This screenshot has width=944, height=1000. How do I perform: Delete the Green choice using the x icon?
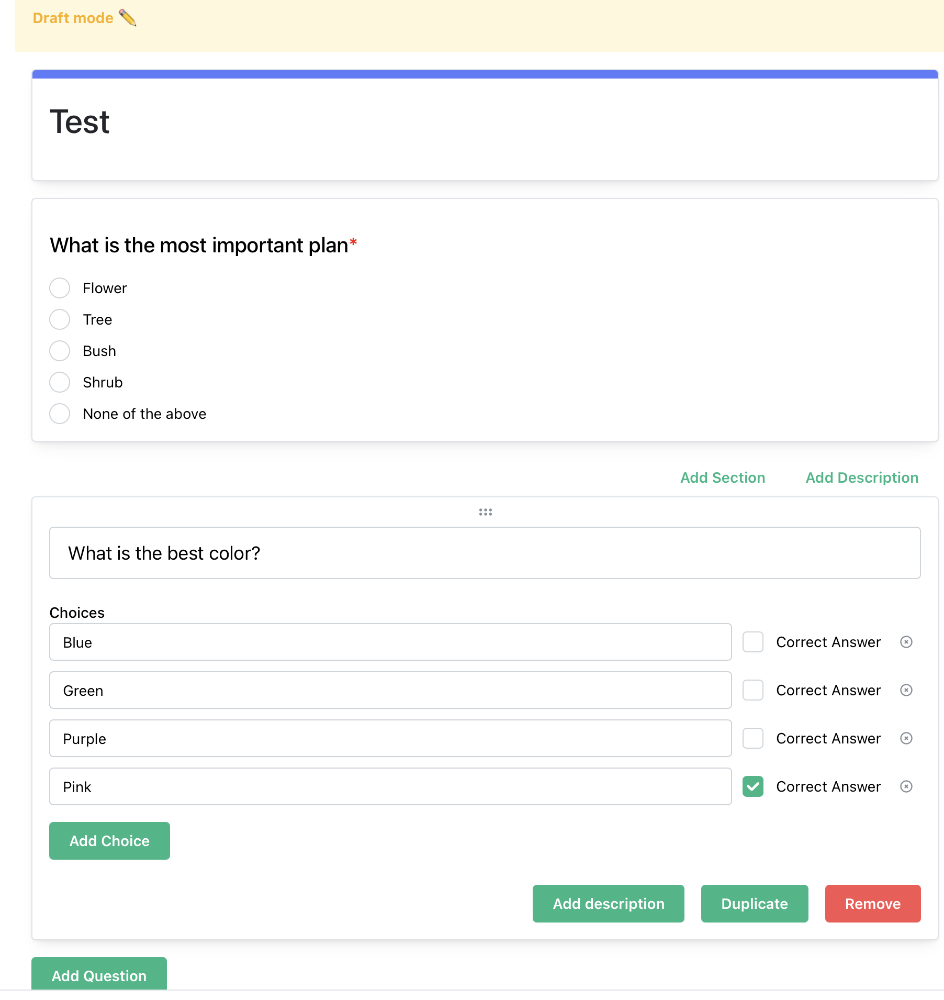point(906,690)
